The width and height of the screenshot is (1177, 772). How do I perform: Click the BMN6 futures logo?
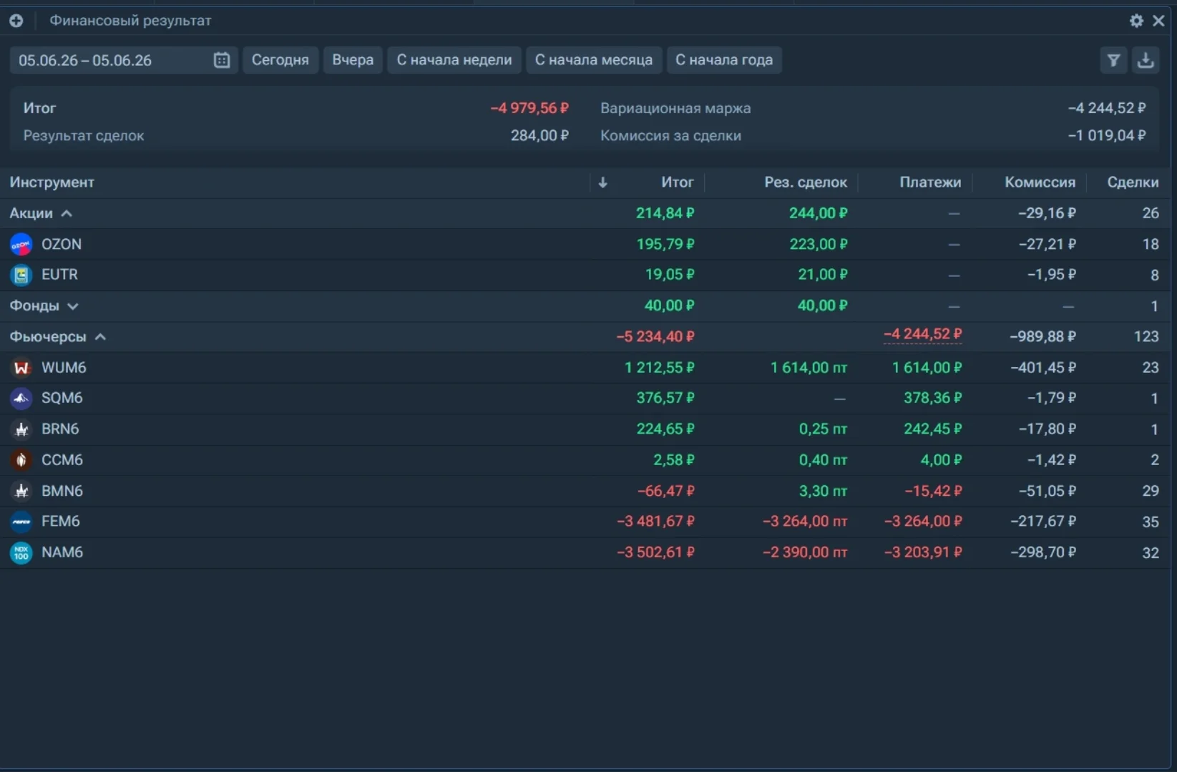tap(21, 491)
